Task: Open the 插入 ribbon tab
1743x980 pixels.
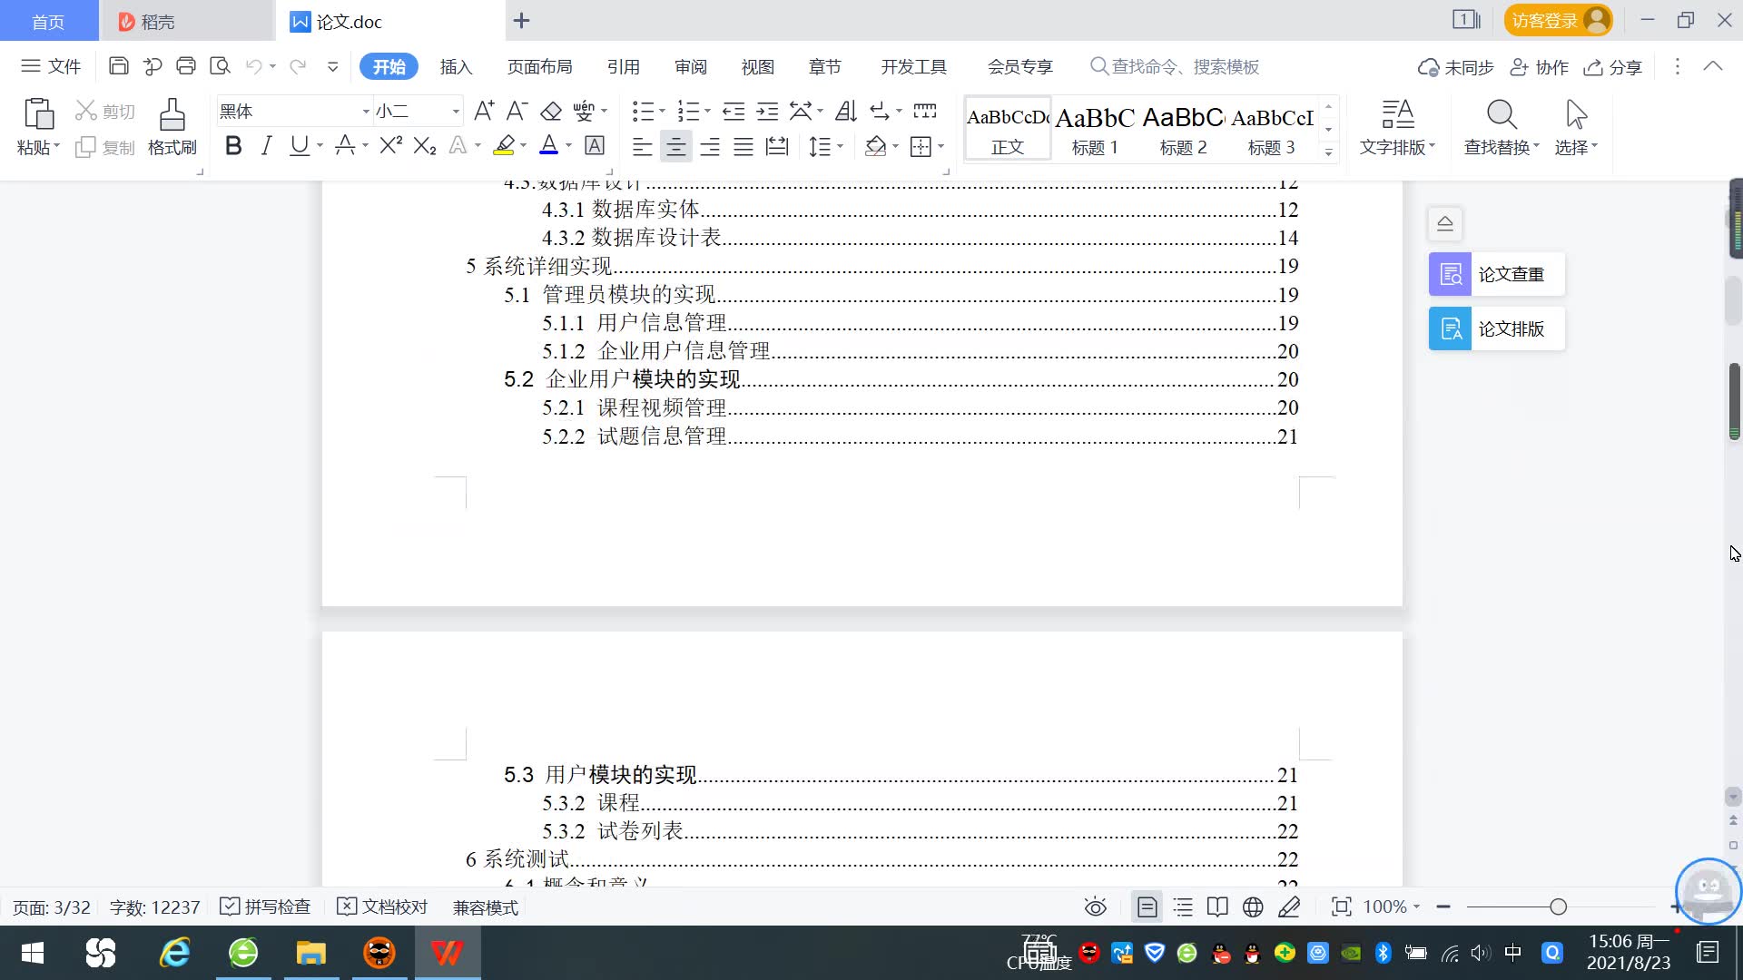Action: [456, 67]
